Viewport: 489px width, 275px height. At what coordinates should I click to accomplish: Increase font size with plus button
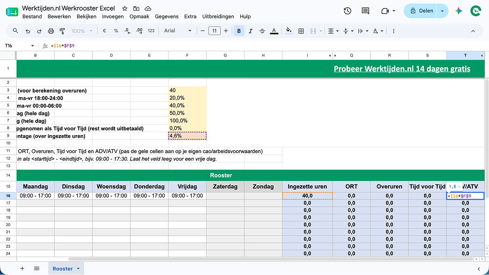[226, 31]
